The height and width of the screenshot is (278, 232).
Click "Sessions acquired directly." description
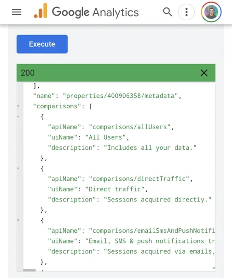pos(157,200)
